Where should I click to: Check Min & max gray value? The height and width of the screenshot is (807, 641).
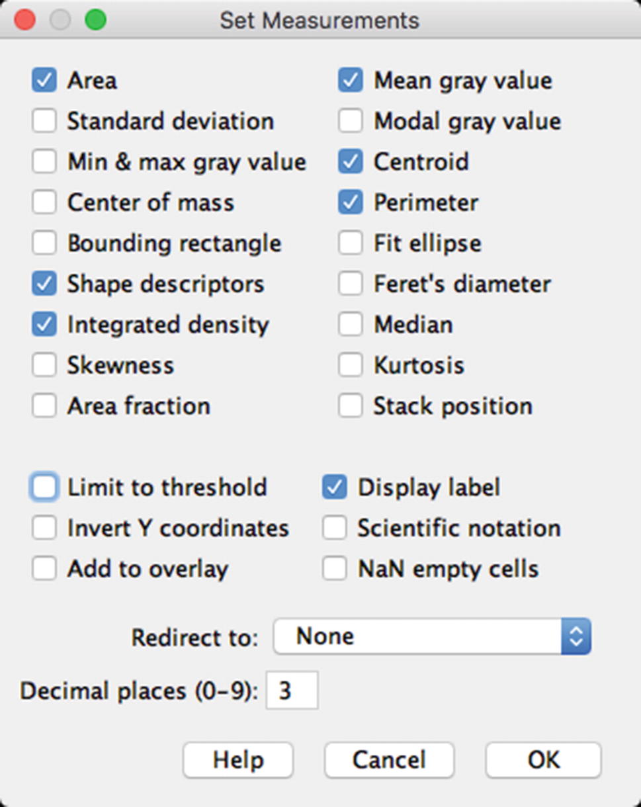[x=44, y=162]
